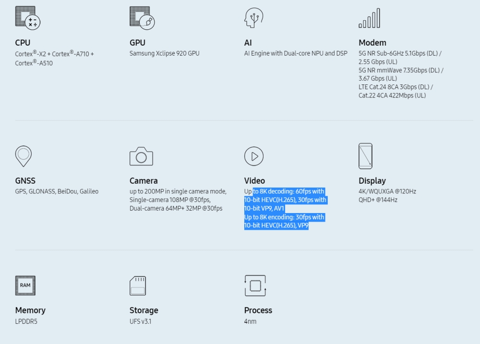Click the 4nm process text

[x=250, y=321]
